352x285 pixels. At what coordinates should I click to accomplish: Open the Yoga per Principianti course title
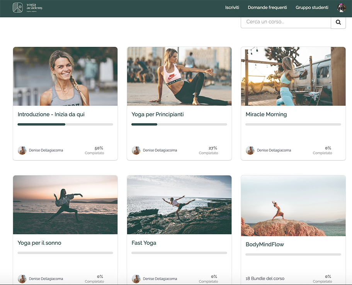pyautogui.click(x=157, y=114)
